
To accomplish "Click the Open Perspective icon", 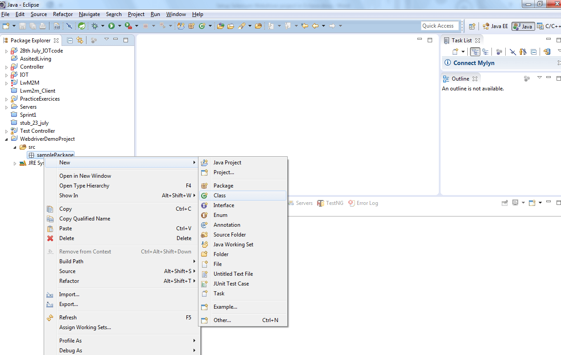I will (472, 26).
